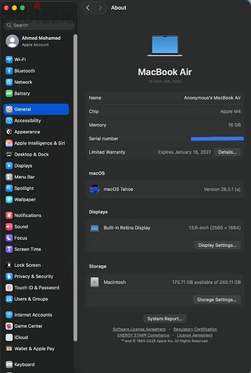Select the Network globe icon

(9, 82)
